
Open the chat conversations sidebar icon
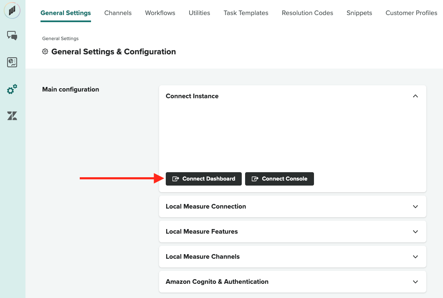point(12,36)
